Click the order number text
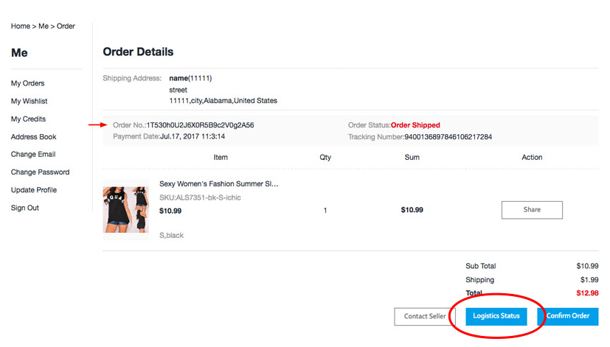The height and width of the screenshot is (347, 610). (x=200, y=125)
